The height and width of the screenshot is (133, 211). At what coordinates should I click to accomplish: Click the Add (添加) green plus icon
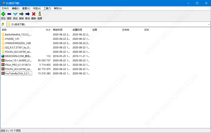point(3,14)
